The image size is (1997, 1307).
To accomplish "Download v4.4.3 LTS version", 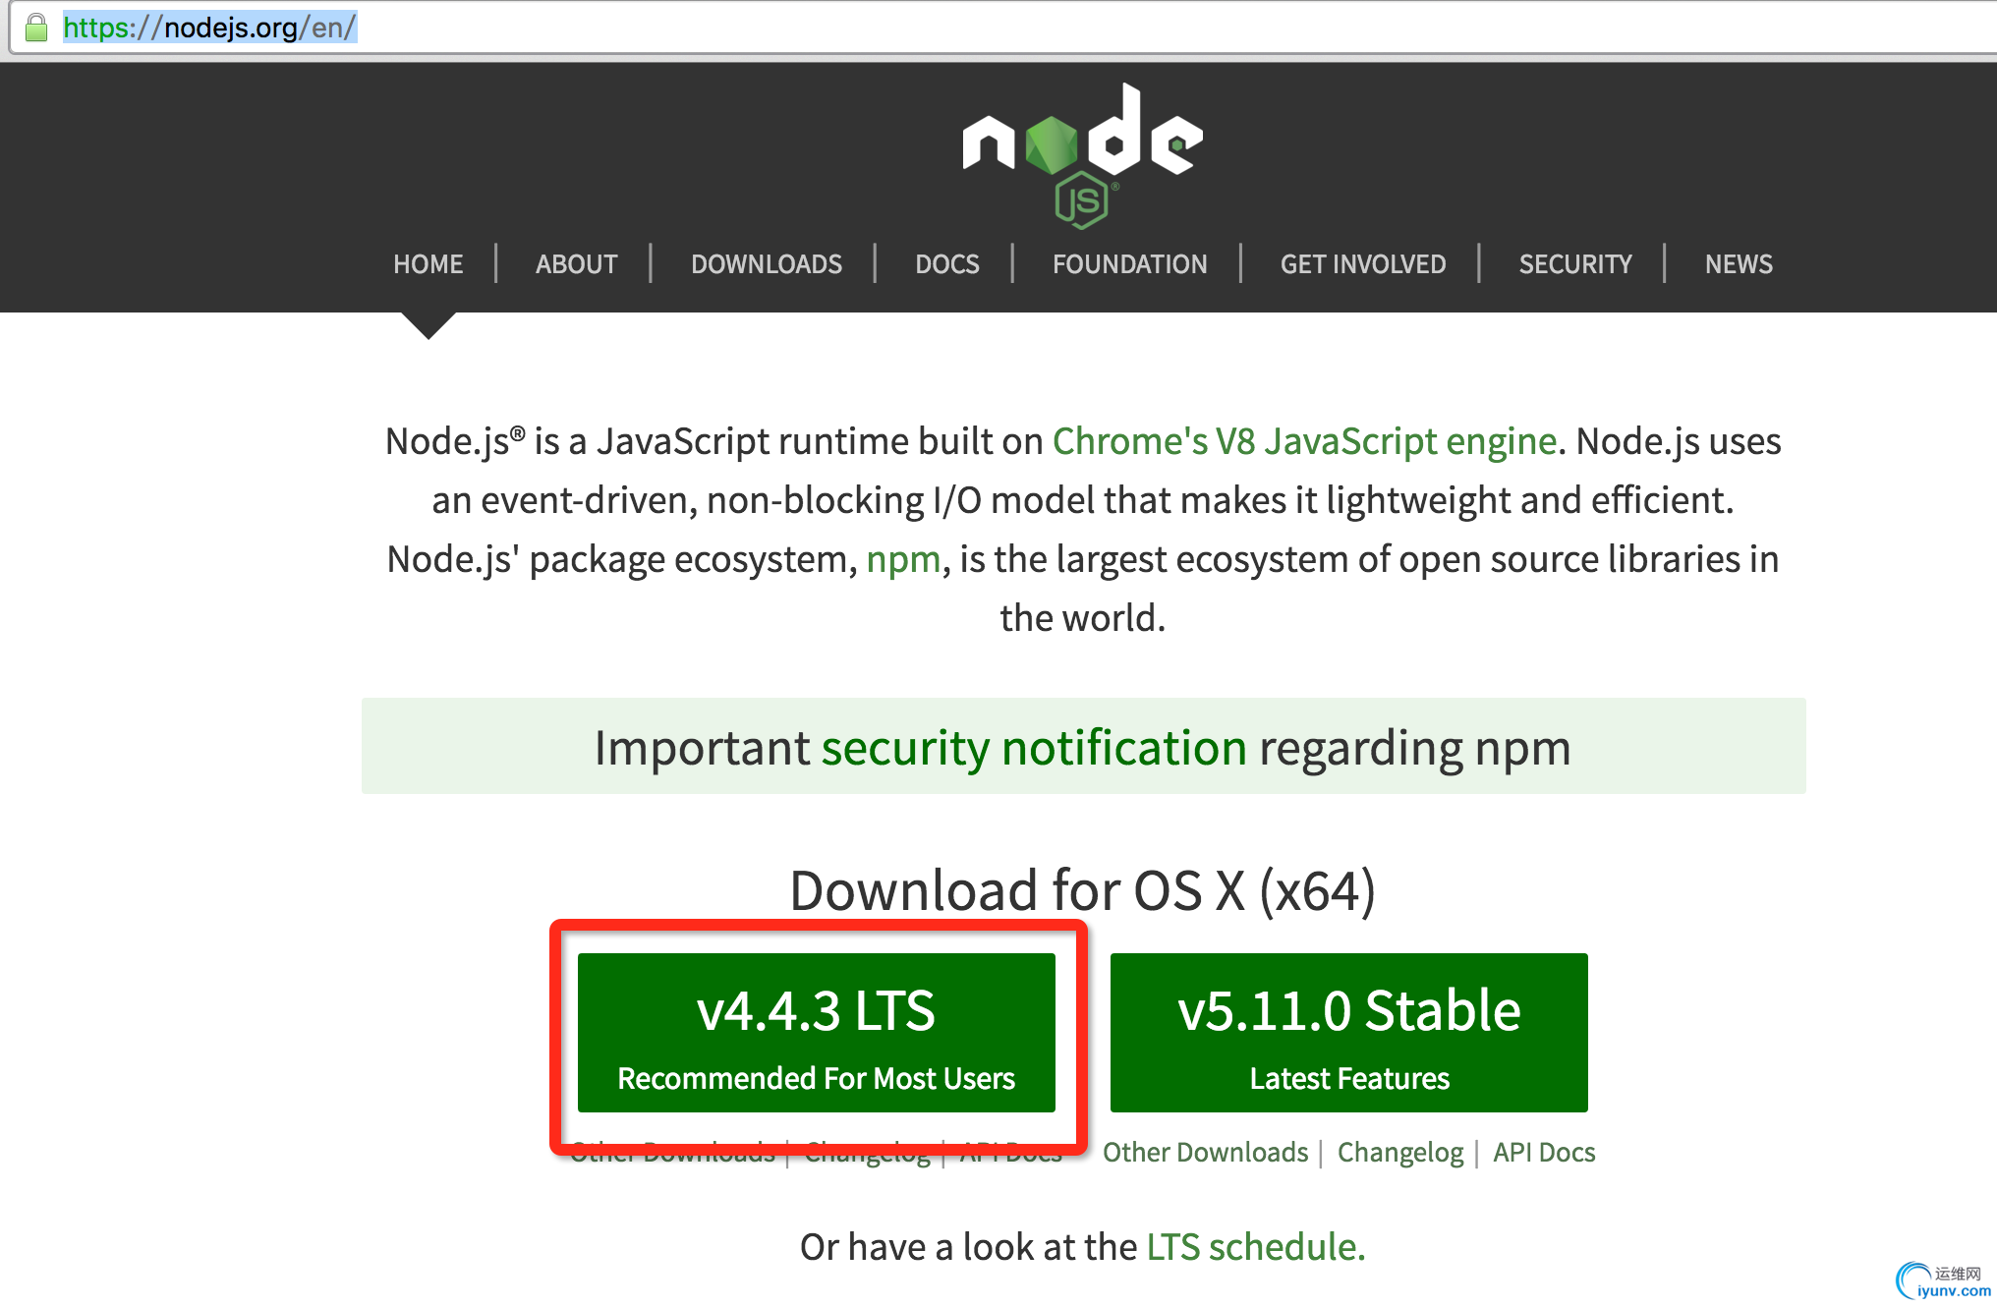I will 816,1033.
